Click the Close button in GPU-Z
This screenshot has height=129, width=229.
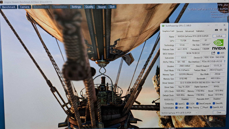219,112
